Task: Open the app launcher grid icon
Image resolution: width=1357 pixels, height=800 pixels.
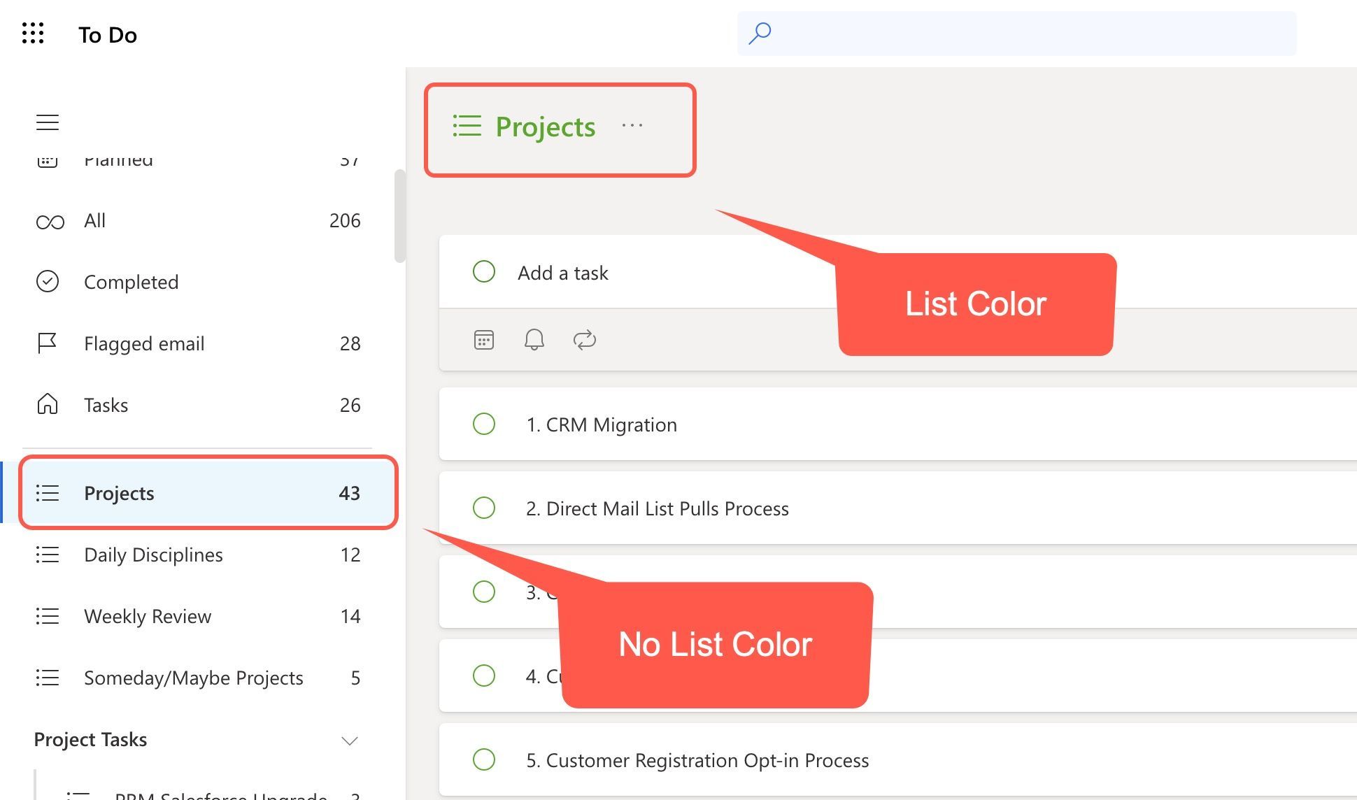Action: tap(33, 33)
